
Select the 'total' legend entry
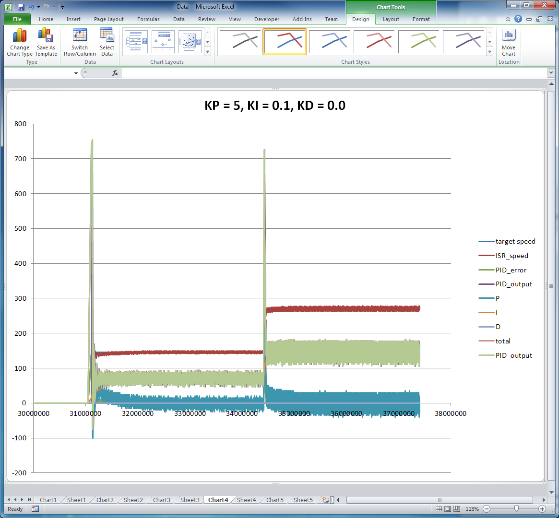pyautogui.click(x=495, y=341)
